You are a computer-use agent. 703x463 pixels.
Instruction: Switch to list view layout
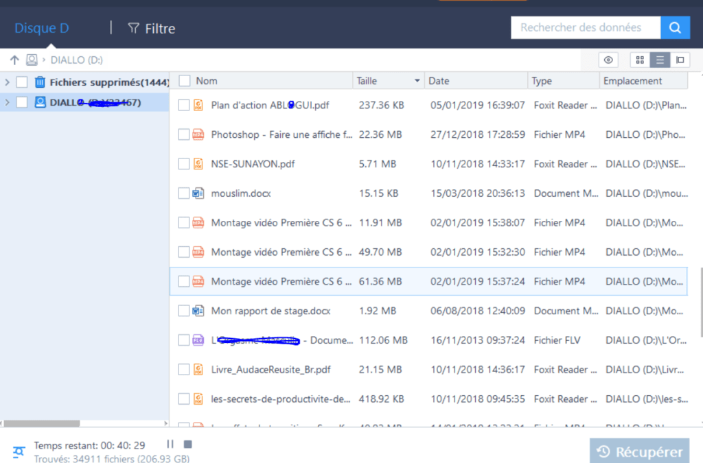660,60
